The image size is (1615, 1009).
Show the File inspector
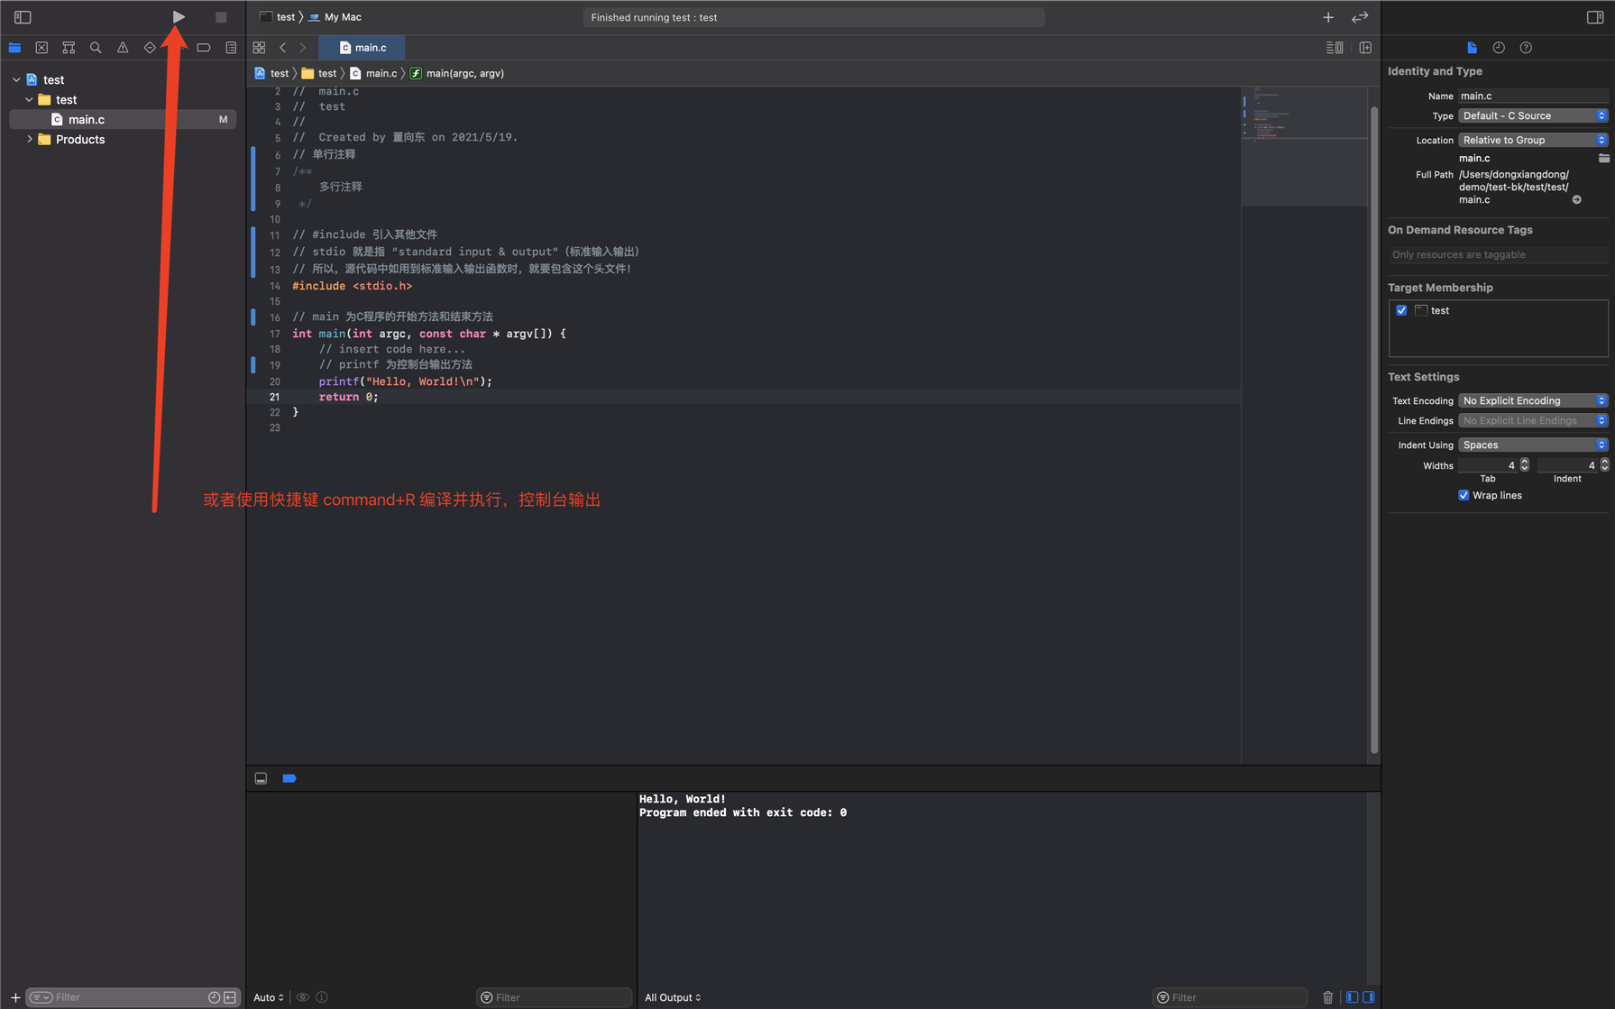click(1472, 48)
